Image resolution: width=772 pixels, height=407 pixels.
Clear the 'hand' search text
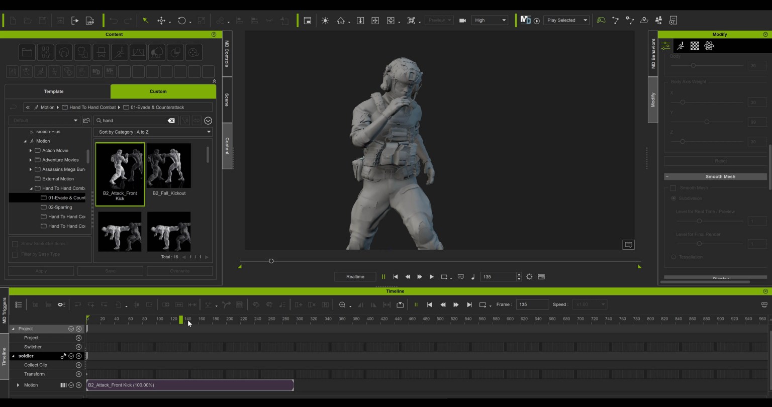171,121
